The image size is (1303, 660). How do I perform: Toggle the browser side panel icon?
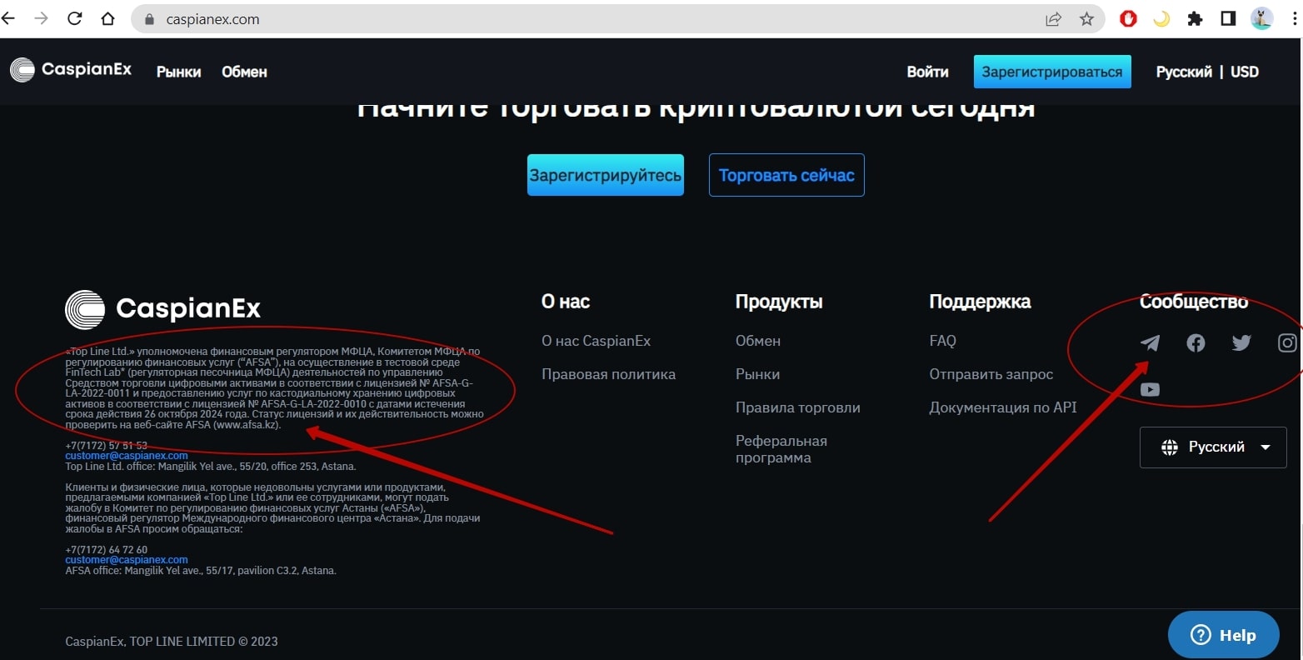coord(1228,18)
